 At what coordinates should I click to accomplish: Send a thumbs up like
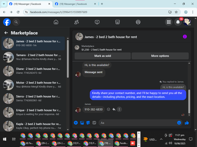[x=187, y=123]
